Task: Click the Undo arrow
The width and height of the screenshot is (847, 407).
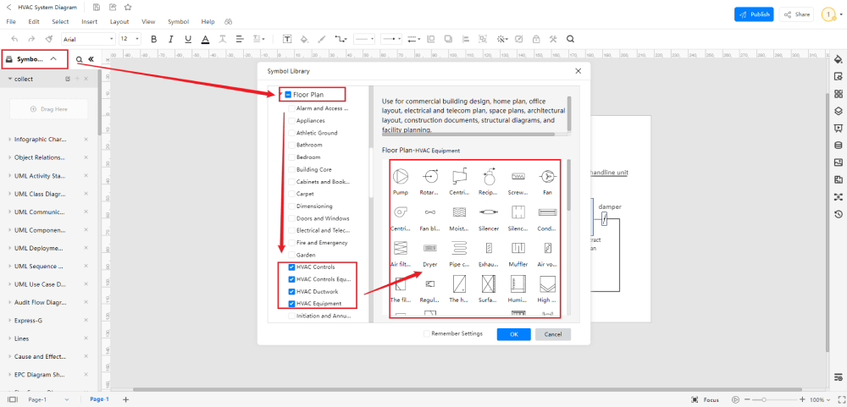Action: point(14,39)
